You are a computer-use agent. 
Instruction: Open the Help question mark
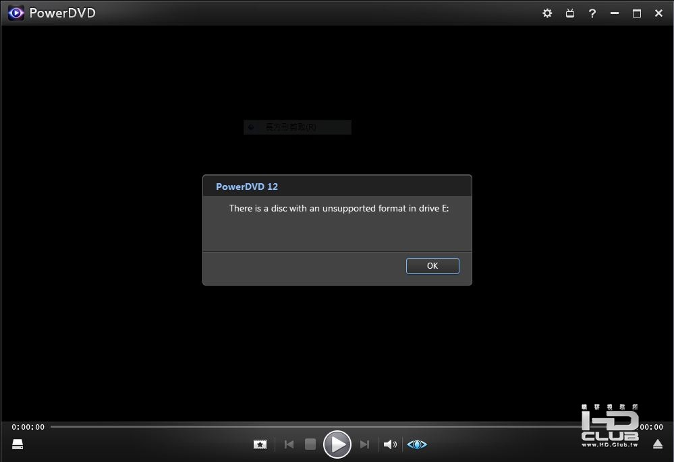592,13
